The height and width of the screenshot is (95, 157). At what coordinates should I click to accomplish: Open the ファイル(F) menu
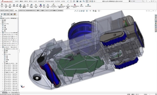[17, 1]
